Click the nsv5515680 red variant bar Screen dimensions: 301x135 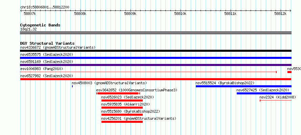[122, 115]
